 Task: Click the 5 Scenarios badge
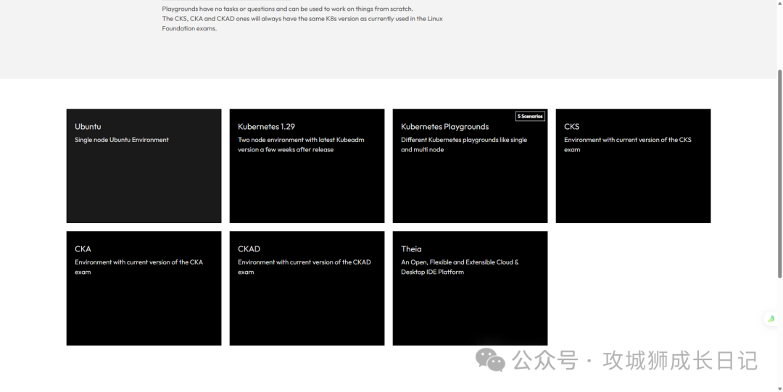530,117
